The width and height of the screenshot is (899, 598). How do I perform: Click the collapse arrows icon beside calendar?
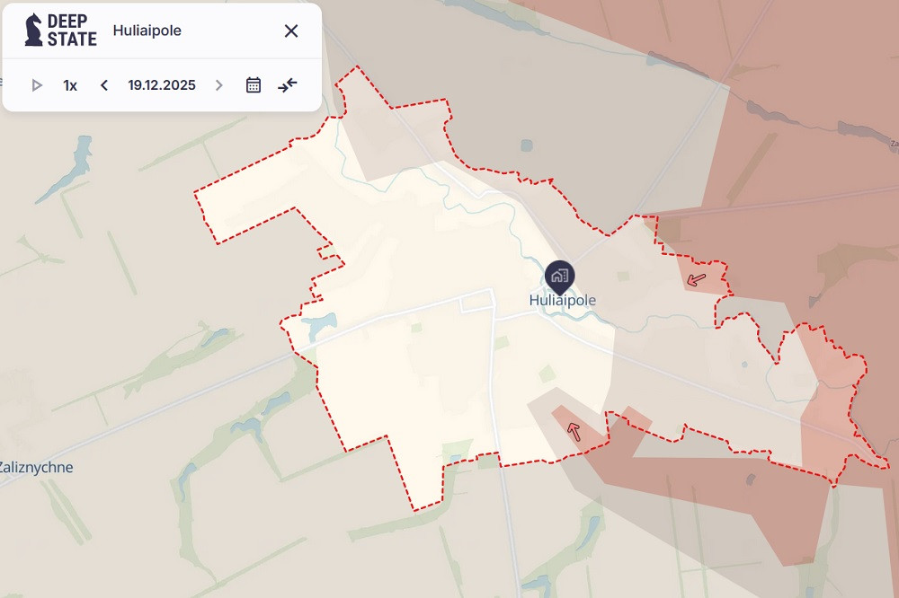click(288, 85)
